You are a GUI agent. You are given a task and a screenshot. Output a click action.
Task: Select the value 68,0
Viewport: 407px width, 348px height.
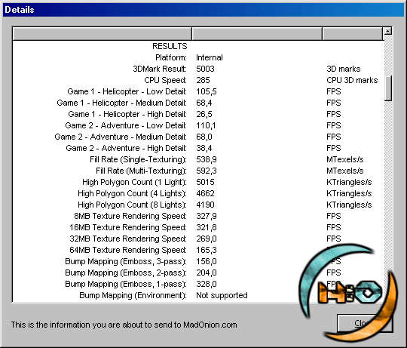tap(204, 137)
